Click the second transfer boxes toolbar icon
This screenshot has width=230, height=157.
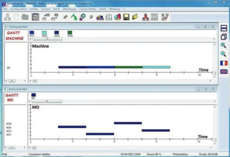pyautogui.click(x=55, y=17)
